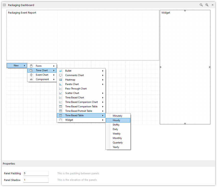The image size is (217, 187).
Task: Choose Yearly interval option
Action: pos(118,147)
